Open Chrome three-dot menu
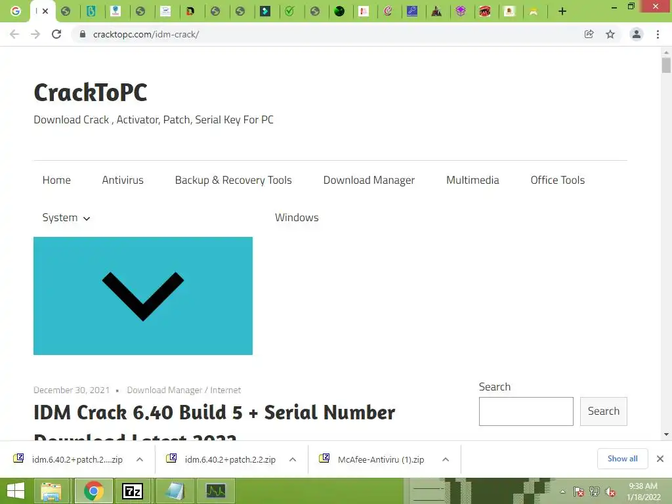Viewport: 672px width, 504px height. point(658,34)
